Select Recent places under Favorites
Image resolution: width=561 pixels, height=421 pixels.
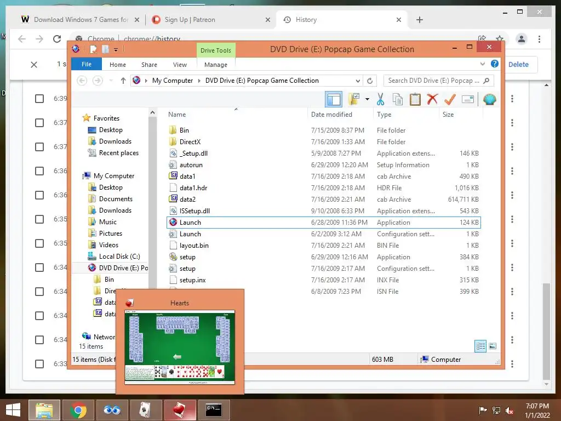(x=113, y=153)
